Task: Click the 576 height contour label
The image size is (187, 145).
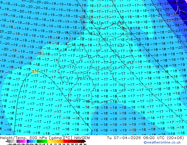Action: coord(35,71)
